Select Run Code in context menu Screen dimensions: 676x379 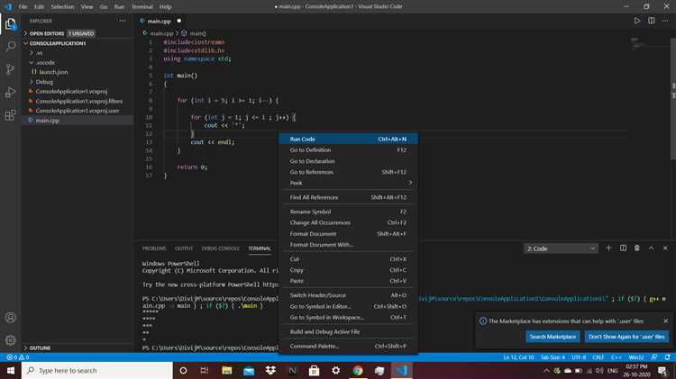348,140
